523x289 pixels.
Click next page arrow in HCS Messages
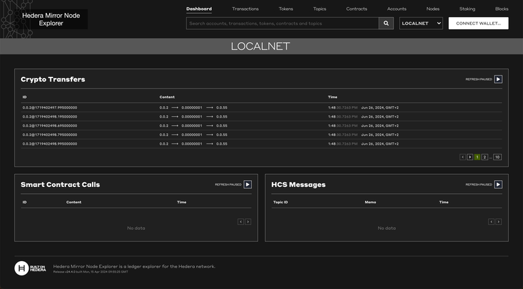click(498, 222)
